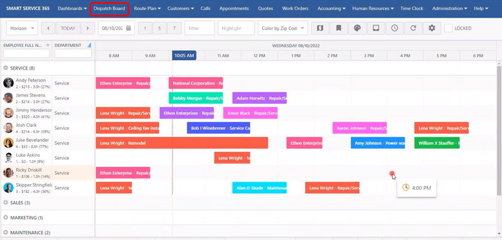Screen dimensions: 502x240
Task: Open the Appointments page
Action: pyautogui.click(x=234, y=8)
